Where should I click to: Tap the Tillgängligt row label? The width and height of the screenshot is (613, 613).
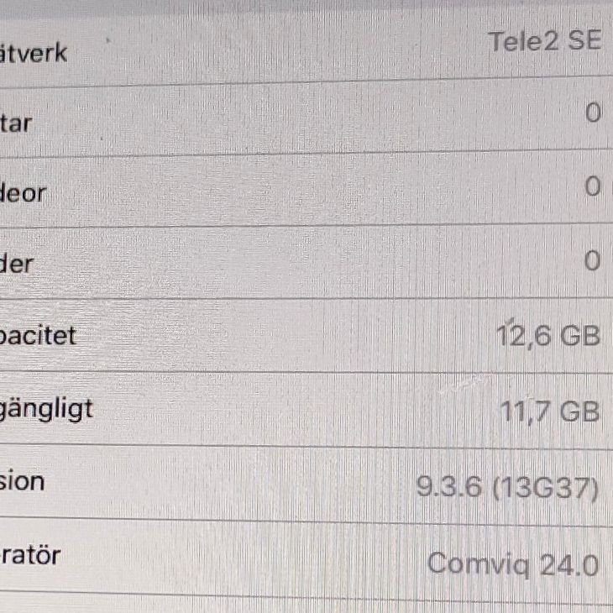point(46,411)
